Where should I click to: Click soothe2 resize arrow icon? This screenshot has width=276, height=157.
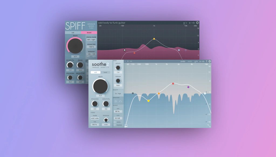pyautogui.click(x=209, y=126)
